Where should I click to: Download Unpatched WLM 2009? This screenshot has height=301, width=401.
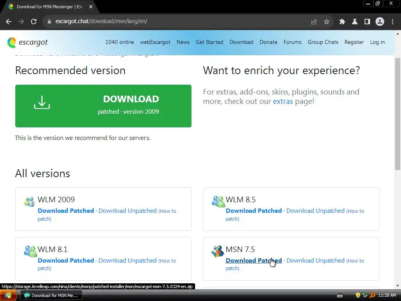click(x=127, y=210)
